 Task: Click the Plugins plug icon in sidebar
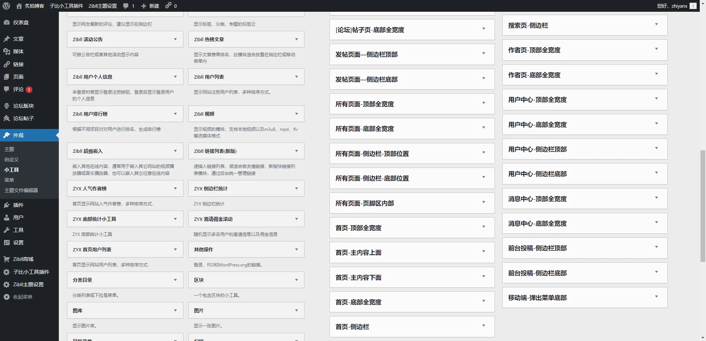7,205
